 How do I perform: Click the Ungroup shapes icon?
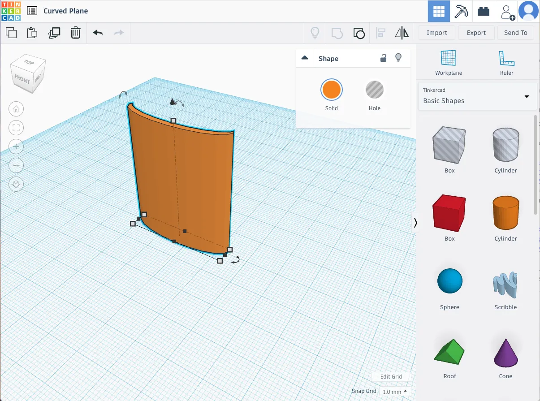point(359,33)
